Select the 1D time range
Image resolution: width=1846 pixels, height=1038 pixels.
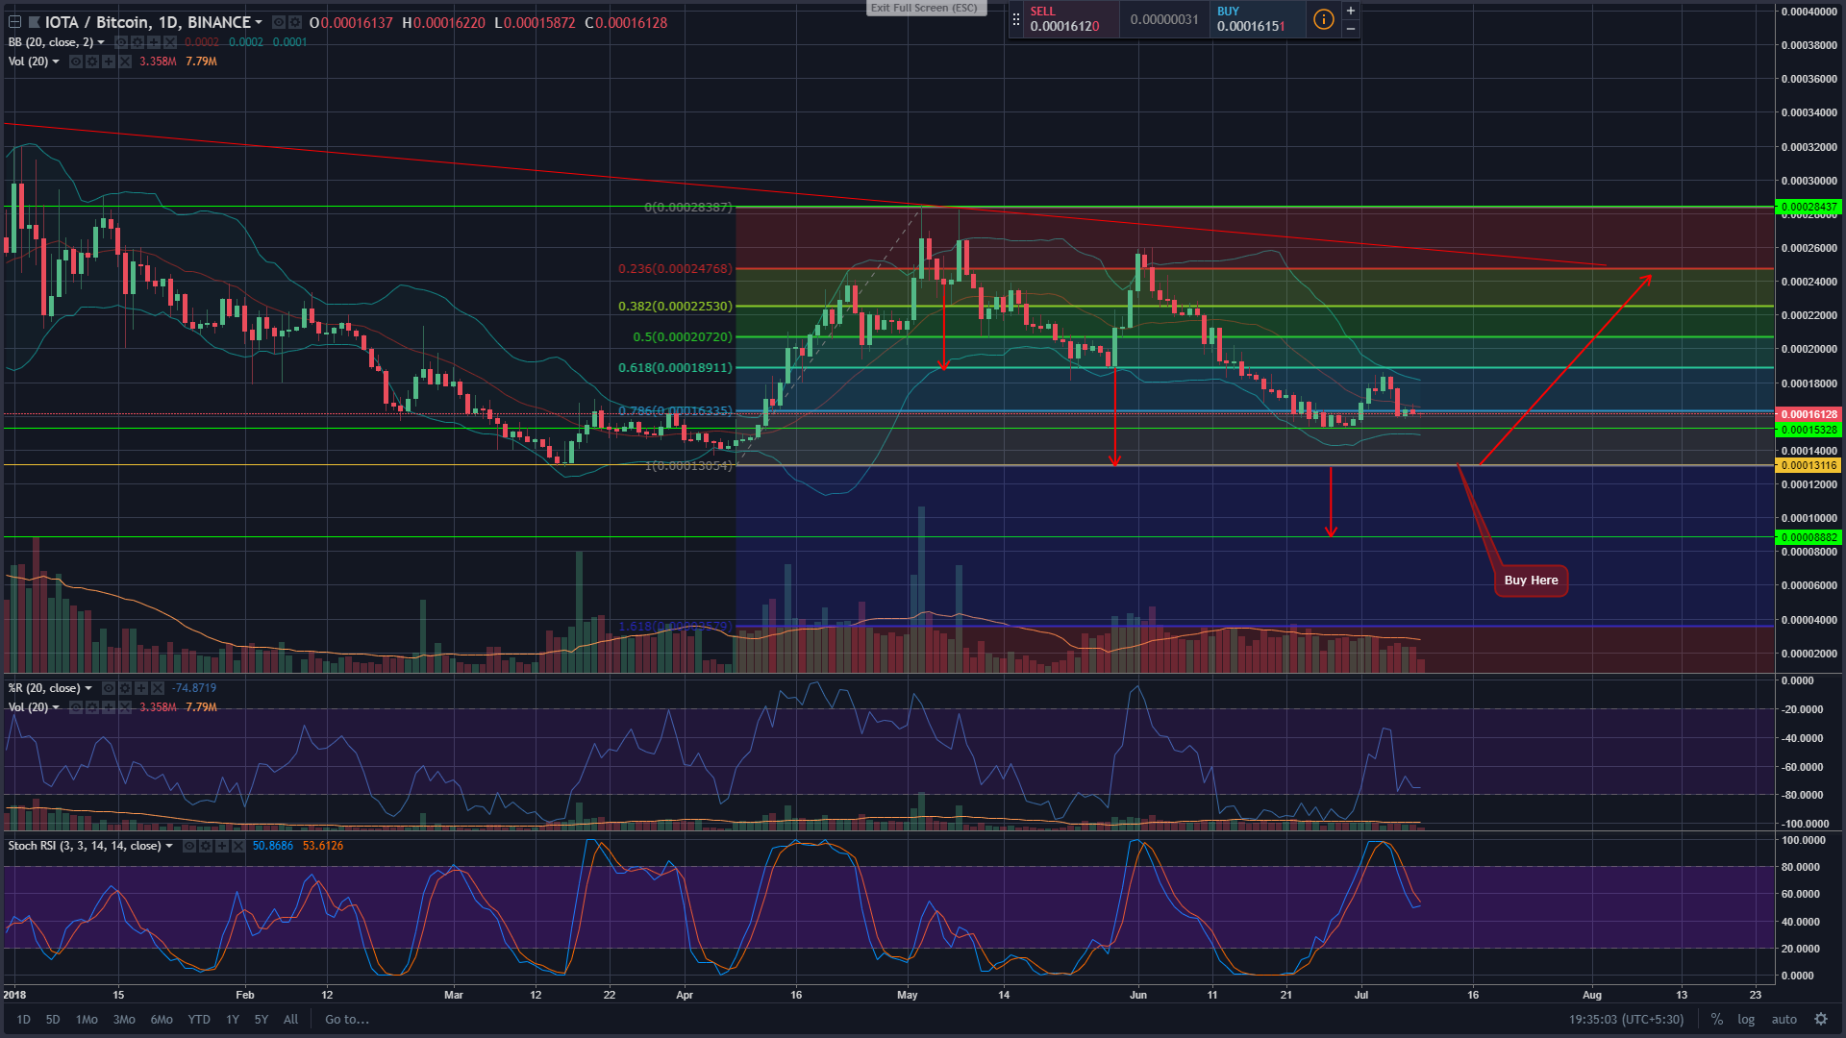pos(23,1020)
